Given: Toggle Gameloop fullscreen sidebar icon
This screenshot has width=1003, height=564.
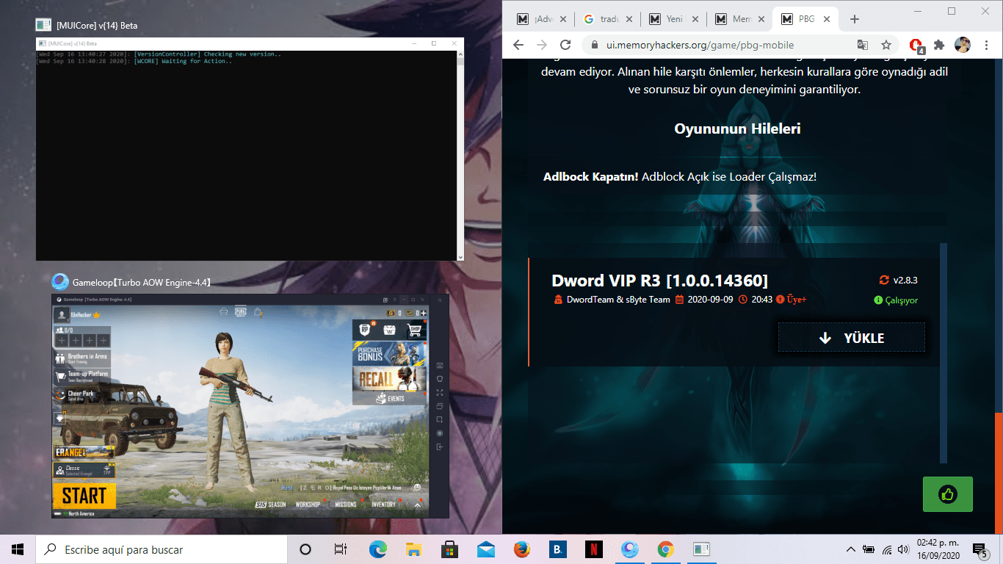Looking at the screenshot, I should point(440,392).
